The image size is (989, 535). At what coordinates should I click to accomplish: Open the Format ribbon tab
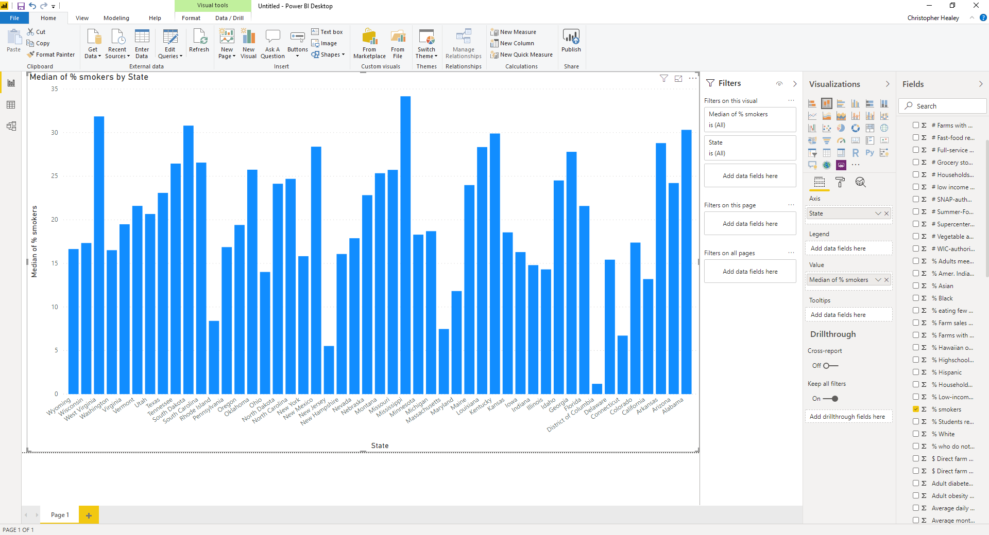coord(191,18)
